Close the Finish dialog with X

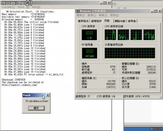pos(48,95)
